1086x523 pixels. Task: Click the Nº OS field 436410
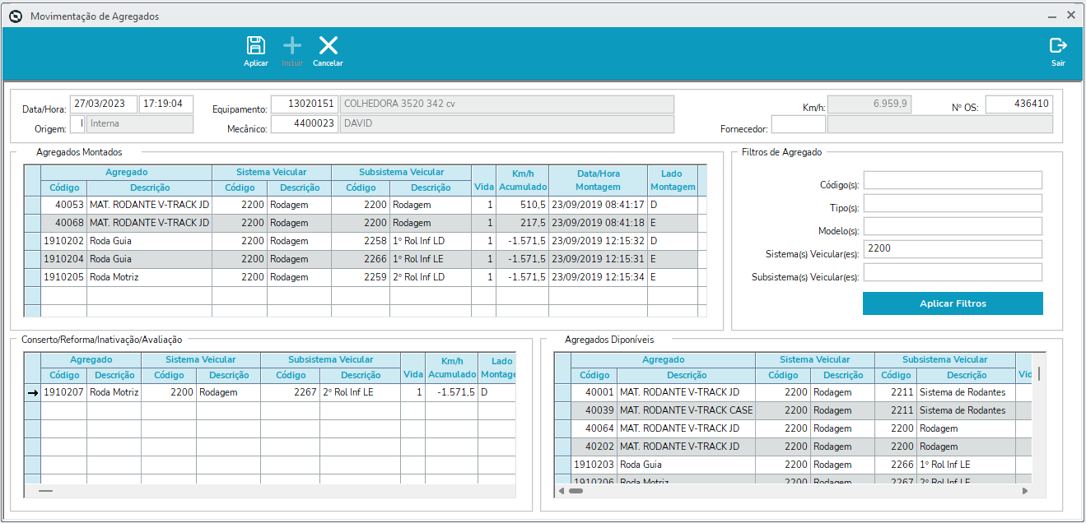tap(1019, 104)
